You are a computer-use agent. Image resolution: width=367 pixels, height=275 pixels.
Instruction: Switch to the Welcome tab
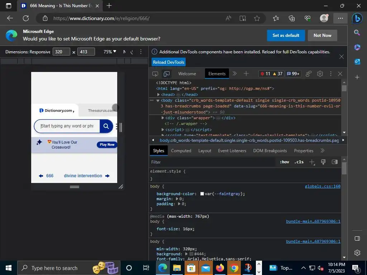coord(187,74)
